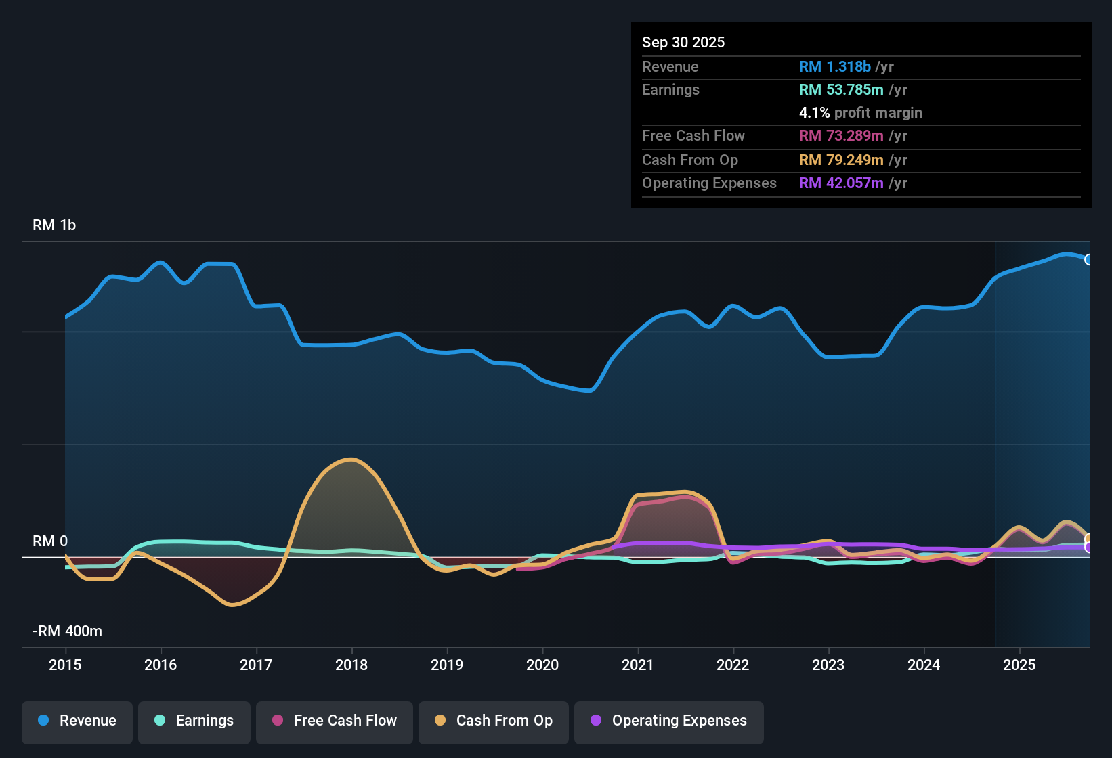Toggle the Free Cash Flow series off
The height and width of the screenshot is (758, 1112).
pos(334,721)
